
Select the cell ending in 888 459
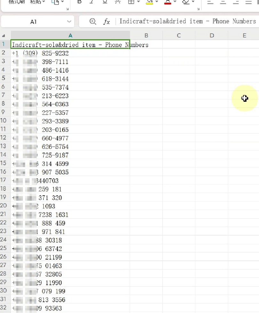70,223
